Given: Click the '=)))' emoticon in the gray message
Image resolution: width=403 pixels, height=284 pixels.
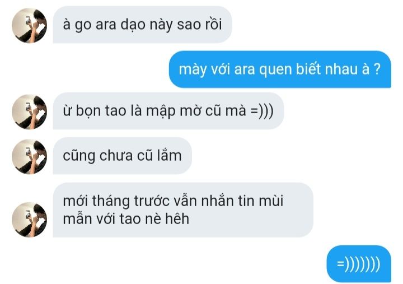Looking at the screenshot, I should click(x=262, y=111).
